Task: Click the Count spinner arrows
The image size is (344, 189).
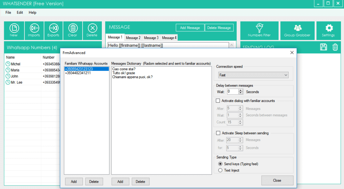Action: [240, 122]
